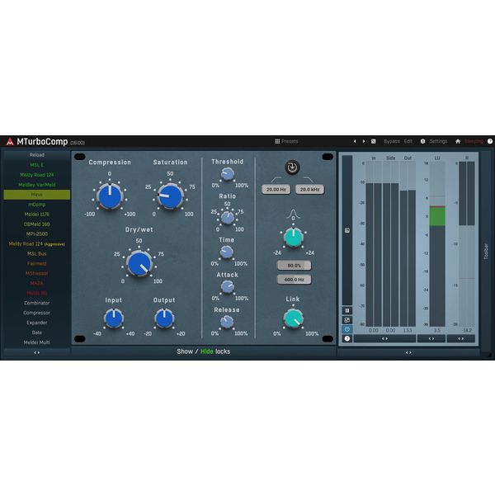Click the meter popup window icon
Screen dimensions: 495x495
pyautogui.click(x=347, y=320)
